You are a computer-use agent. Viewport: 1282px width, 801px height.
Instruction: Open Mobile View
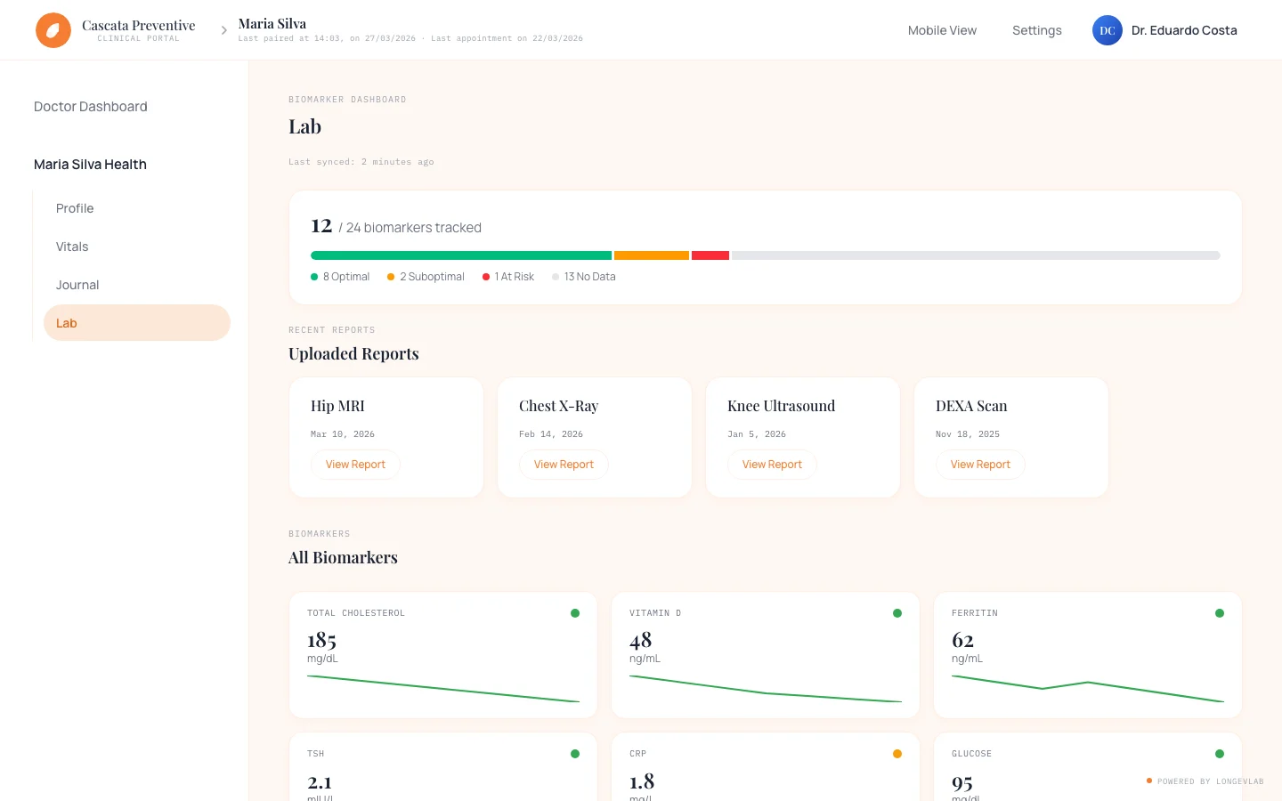click(x=942, y=30)
